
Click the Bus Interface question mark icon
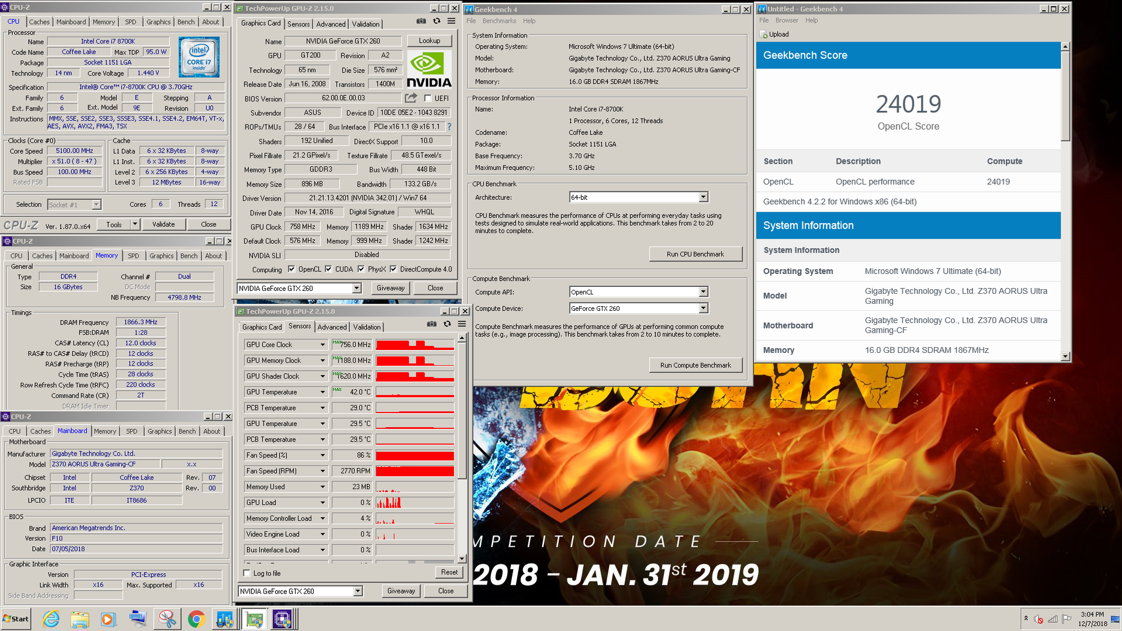click(x=449, y=127)
